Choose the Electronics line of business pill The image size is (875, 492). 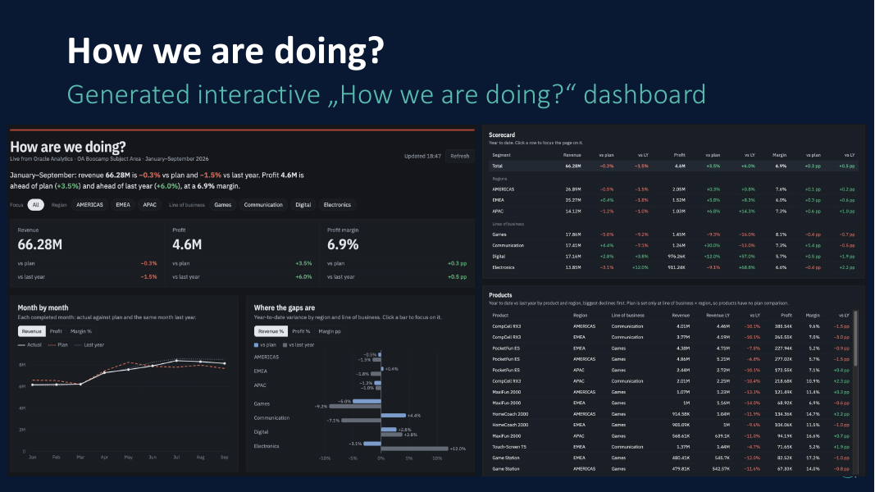(x=337, y=205)
